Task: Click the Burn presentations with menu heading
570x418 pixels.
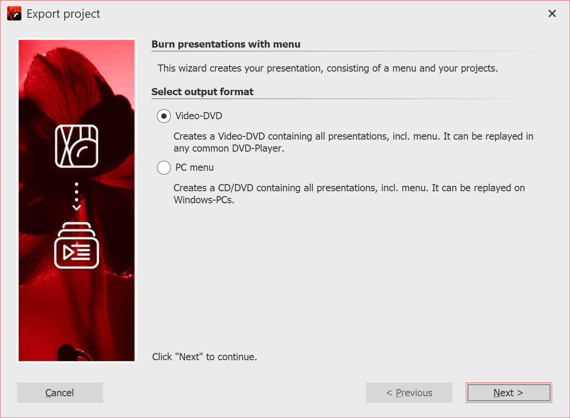Action: (225, 44)
